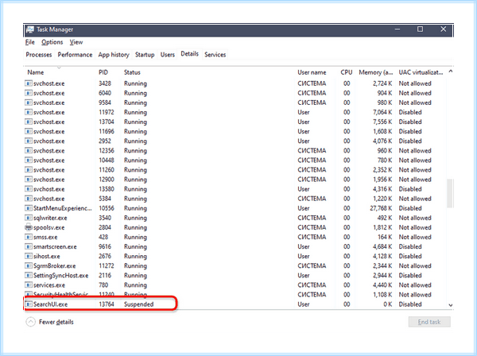Image resolution: width=477 pixels, height=356 pixels.
Task: Click the spoolsv.exe printer icon
Action: 29,227
